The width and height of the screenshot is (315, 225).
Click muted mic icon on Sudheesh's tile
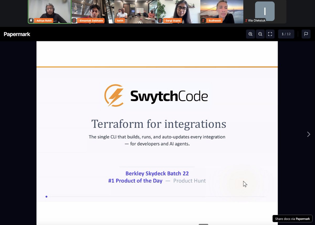click(x=203, y=20)
